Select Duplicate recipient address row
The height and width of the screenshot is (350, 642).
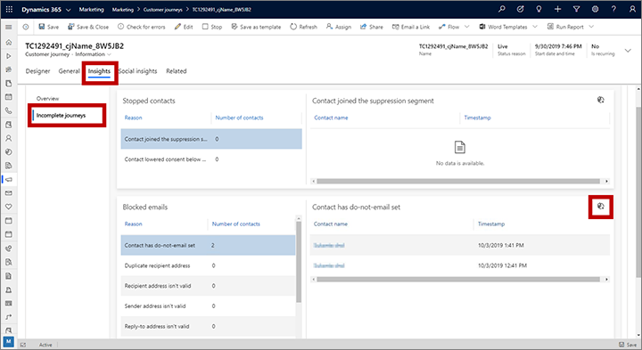pyautogui.click(x=208, y=265)
